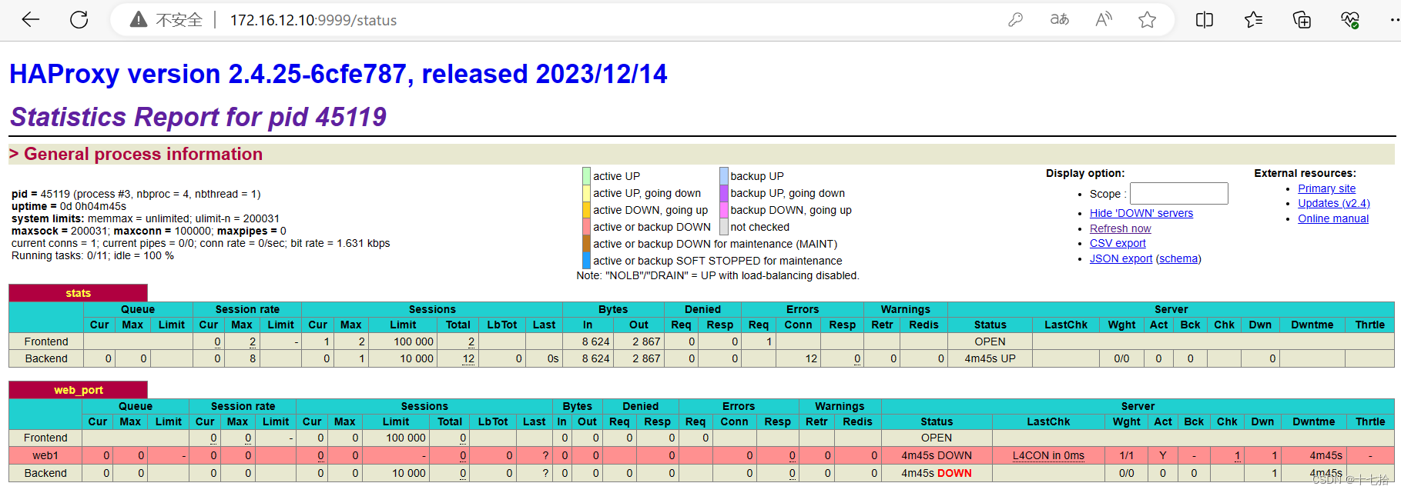Open the saved passwords key icon
This screenshot has height=493, width=1401.
coord(1015,20)
